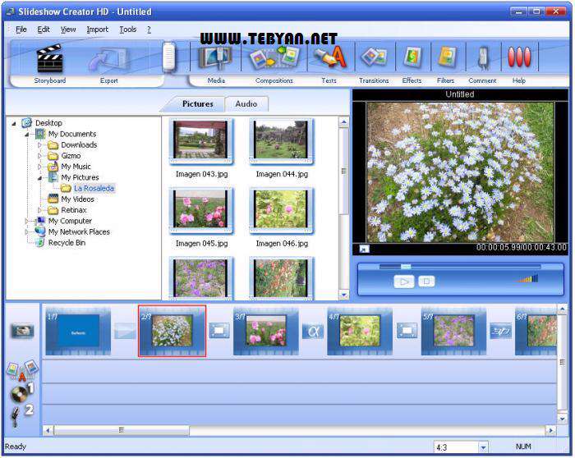The width and height of the screenshot is (575, 458).
Task: Play the slideshow preview
Action: click(404, 282)
